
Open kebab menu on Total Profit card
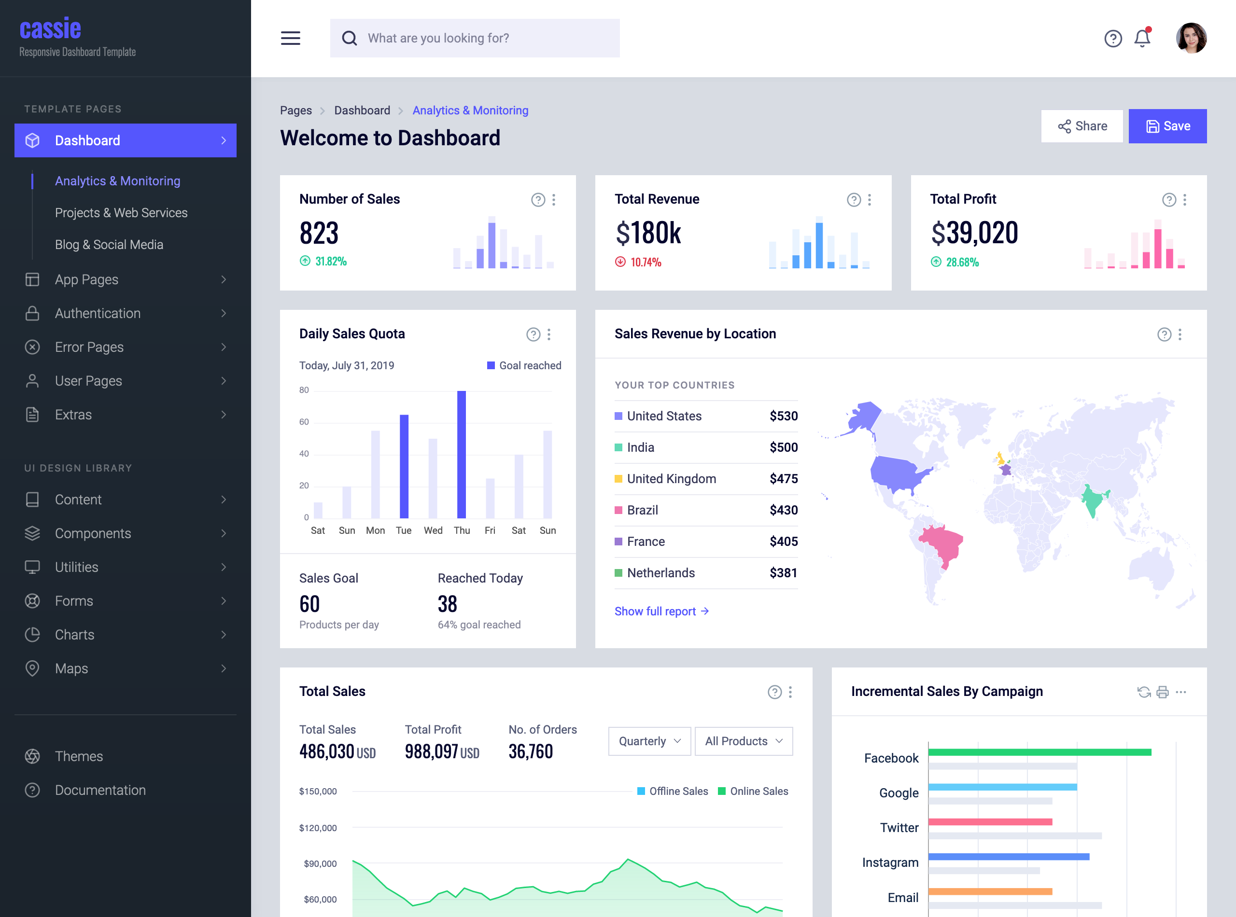click(1184, 200)
